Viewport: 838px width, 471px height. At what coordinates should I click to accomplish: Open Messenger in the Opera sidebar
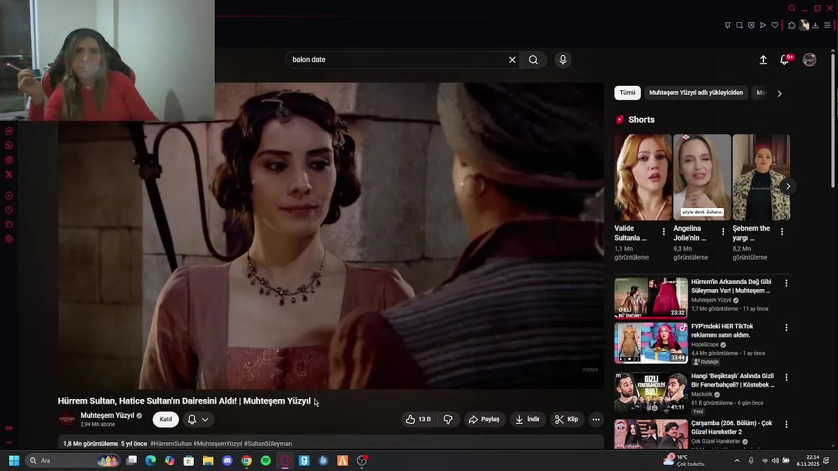point(9,131)
